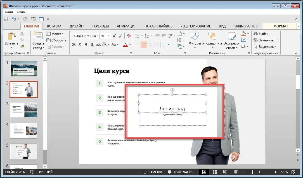The image size is (303, 178).
Task: Select slide 3 thumbnail
Action: pos(23,110)
